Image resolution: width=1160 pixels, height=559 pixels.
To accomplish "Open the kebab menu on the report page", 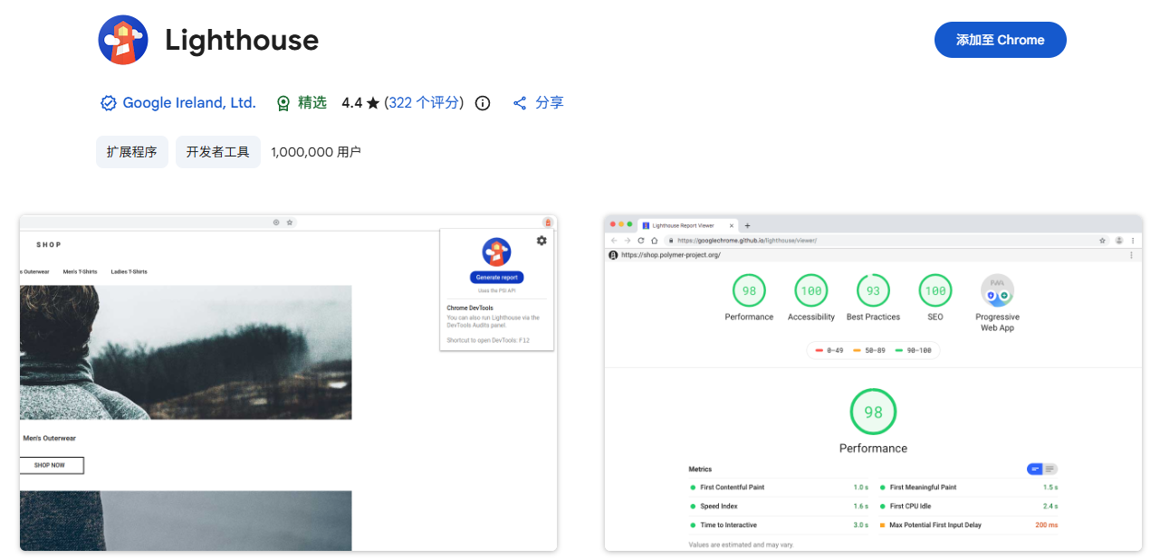I will coord(1130,256).
